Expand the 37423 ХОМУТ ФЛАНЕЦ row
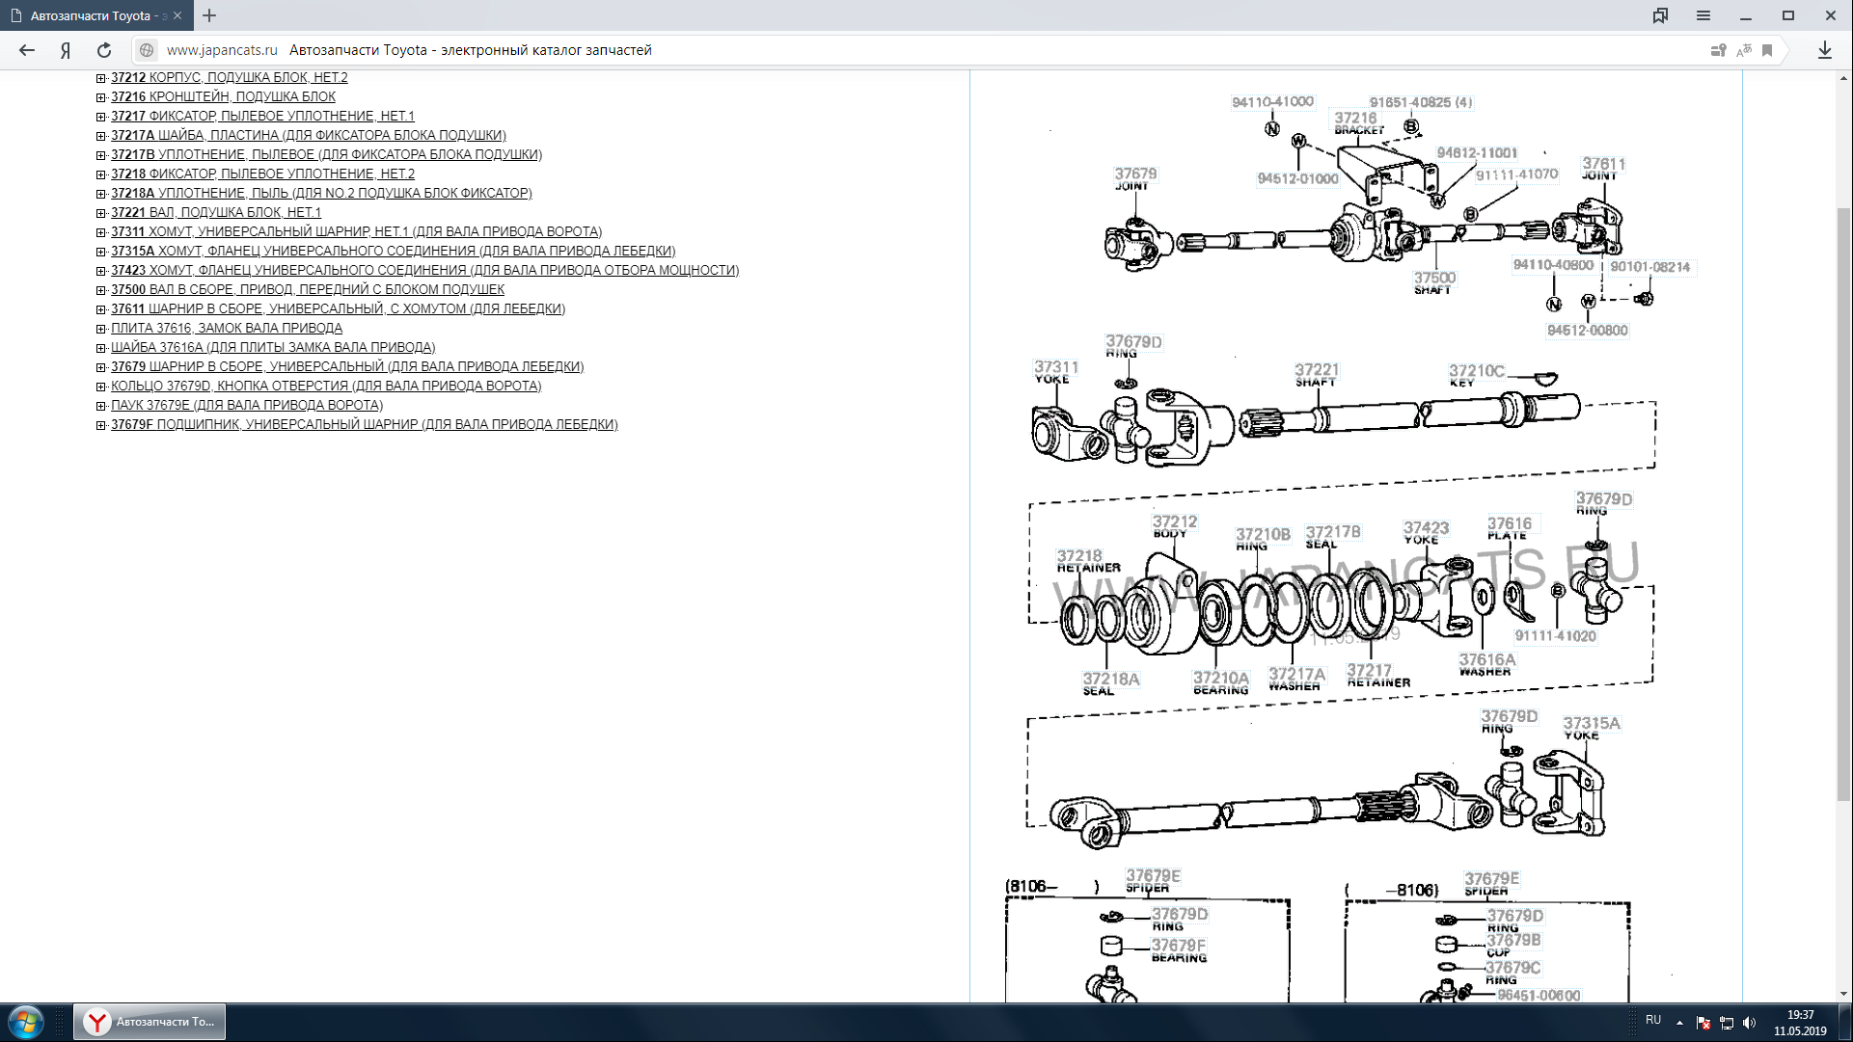Viewport: 1853px width, 1042px height. coord(101,271)
